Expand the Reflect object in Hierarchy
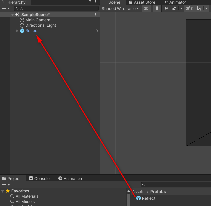This screenshot has height=206, width=211. (17, 31)
